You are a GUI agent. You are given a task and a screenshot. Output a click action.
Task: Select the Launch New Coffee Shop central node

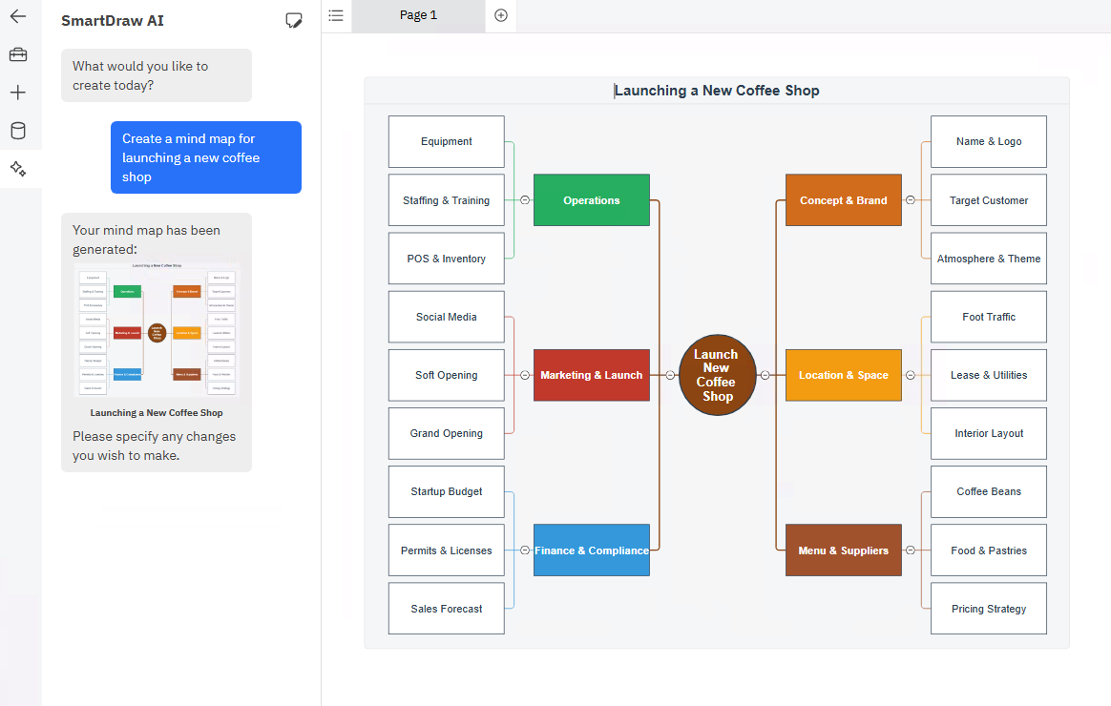(717, 375)
